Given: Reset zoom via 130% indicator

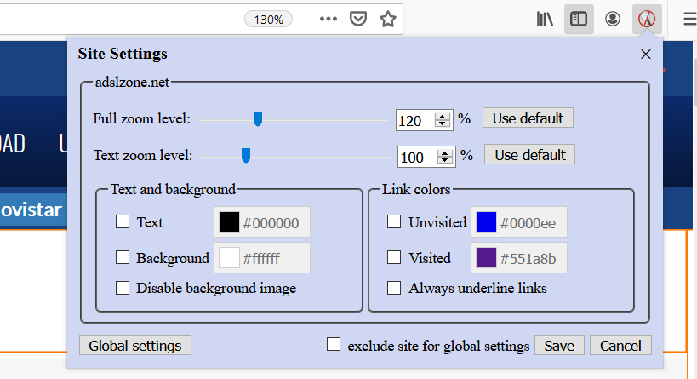Looking at the screenshot, I should (268, 20).
